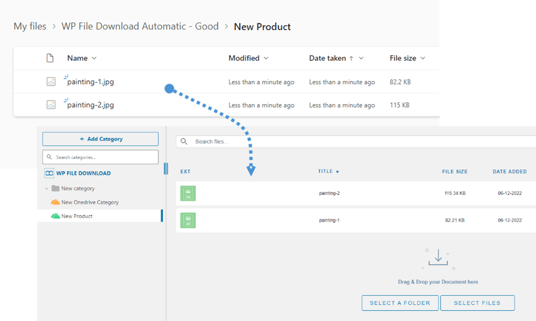
Task: Click the WP File Download logo icon
Action: point(50,173)
